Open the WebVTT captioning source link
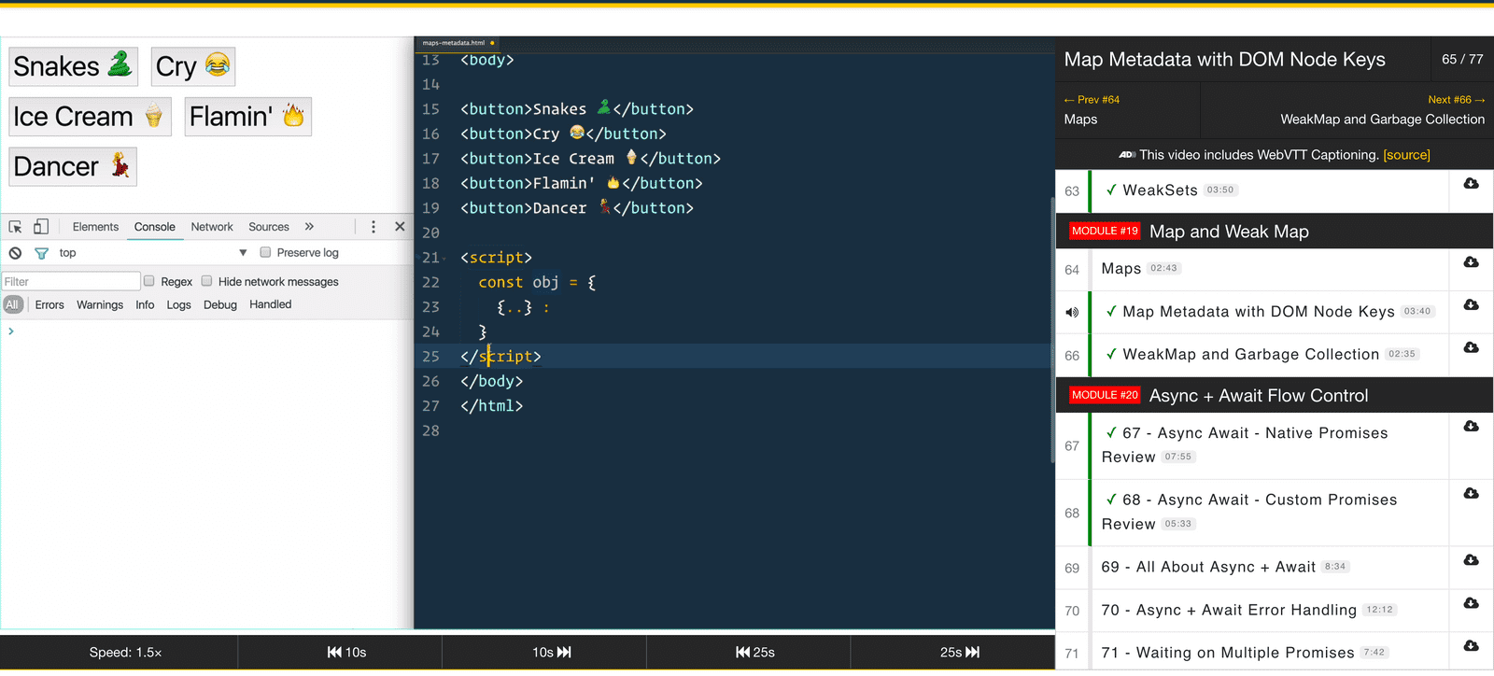This screenshot has height=676, width=1494. coord(1406,155)
